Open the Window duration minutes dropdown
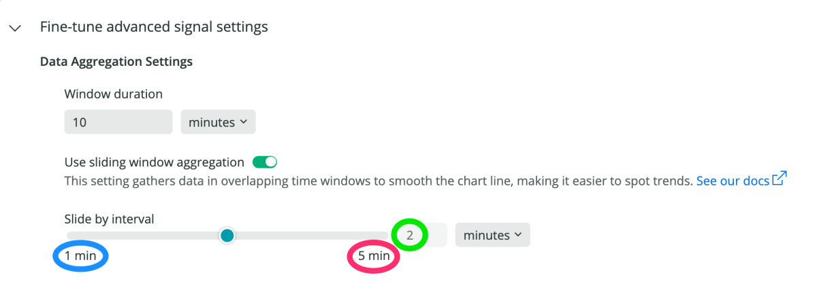 click(x=218, y=122)
